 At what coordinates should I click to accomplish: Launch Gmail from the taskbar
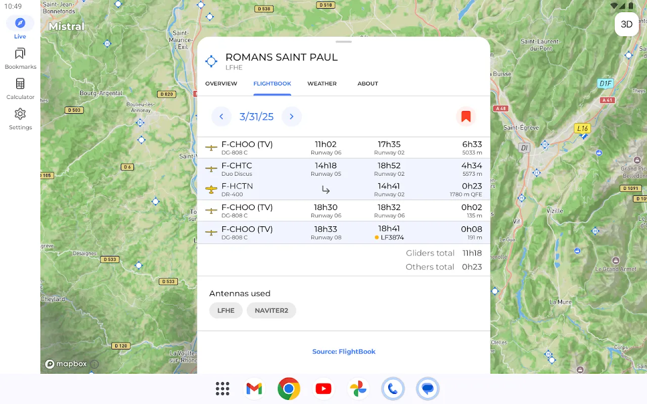(x=254, y=389)
